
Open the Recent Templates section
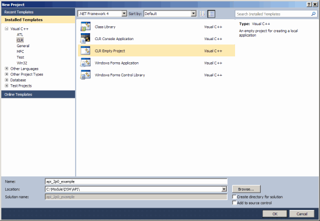38,12
